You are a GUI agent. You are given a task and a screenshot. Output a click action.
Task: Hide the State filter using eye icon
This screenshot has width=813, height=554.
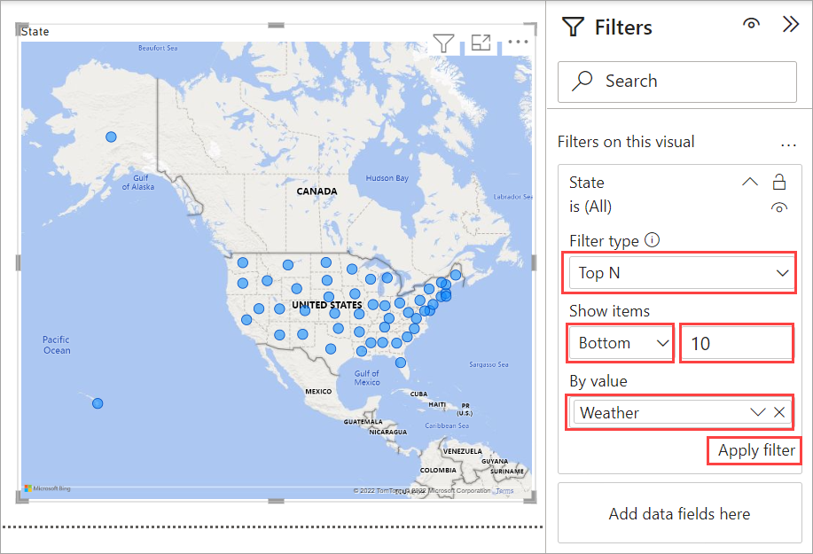779,207
